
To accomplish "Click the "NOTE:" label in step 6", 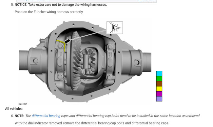I will [19, 116].
